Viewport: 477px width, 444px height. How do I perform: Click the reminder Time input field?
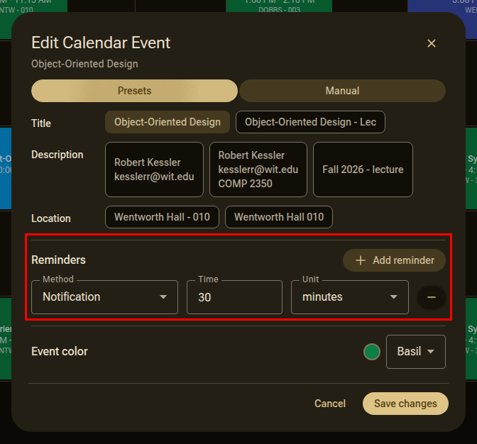pyautogui.click(x=234, y=297)
